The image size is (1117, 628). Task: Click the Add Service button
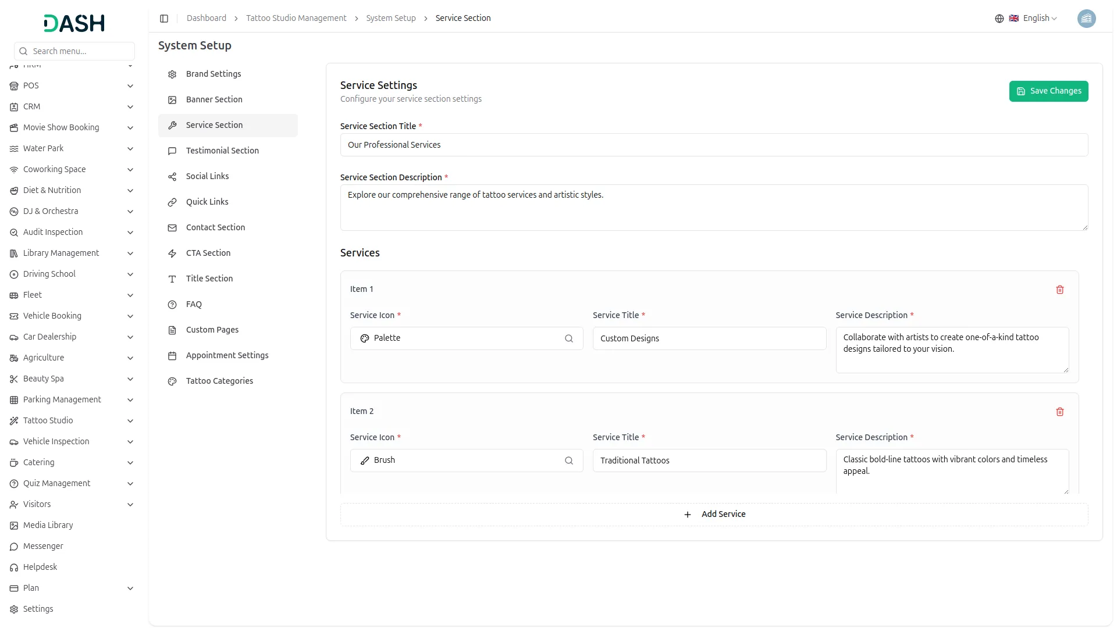(714, 515)
